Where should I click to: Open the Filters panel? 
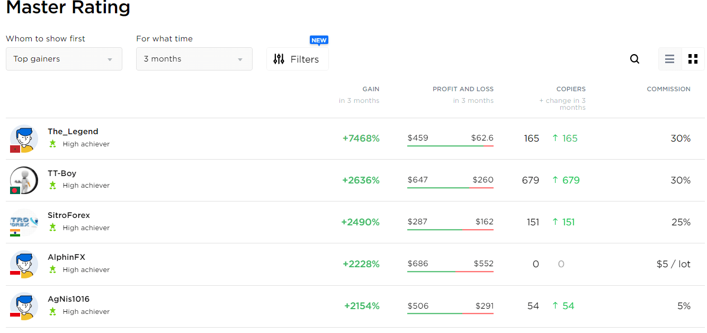pos(297,59)
